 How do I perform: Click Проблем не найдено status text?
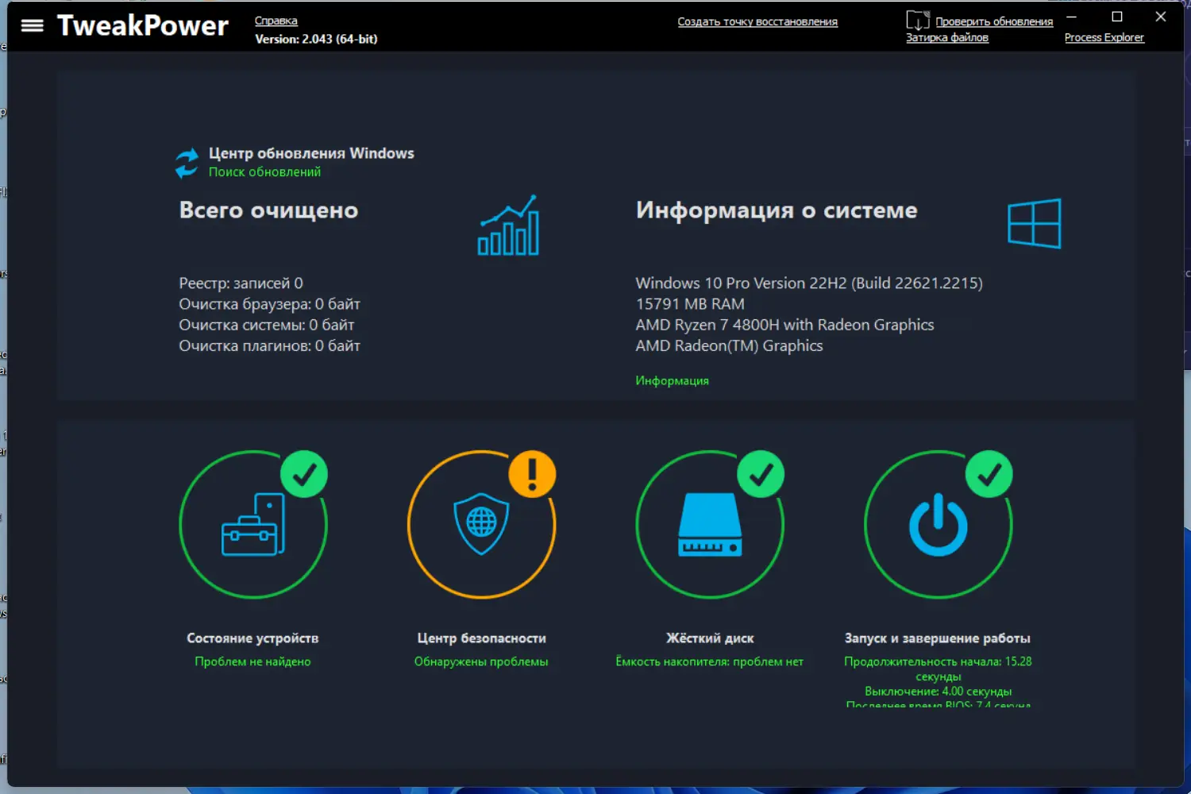(252, 661)
